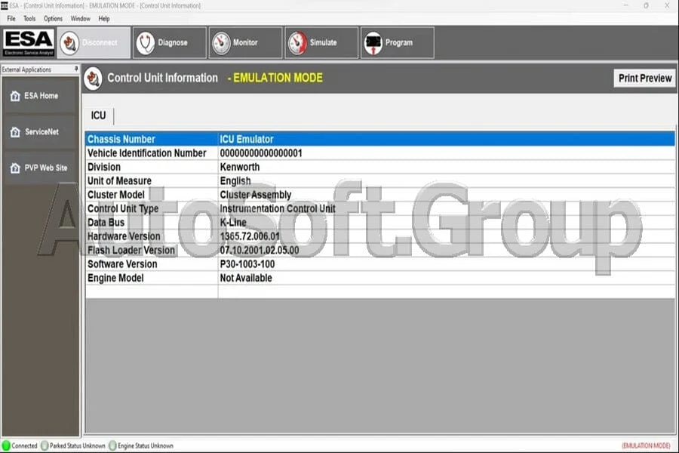The image size is (679, 453).
Task: Click the P30-1003-100 value cell
Action: [x=447, y=264]
